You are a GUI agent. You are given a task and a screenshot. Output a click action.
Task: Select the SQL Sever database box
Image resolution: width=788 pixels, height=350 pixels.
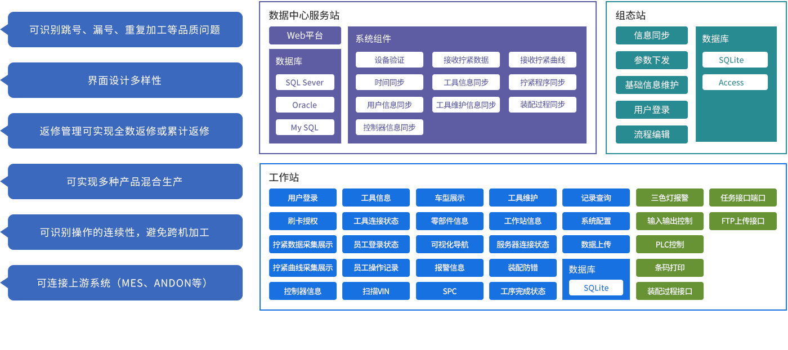click(x=305, y=82)
